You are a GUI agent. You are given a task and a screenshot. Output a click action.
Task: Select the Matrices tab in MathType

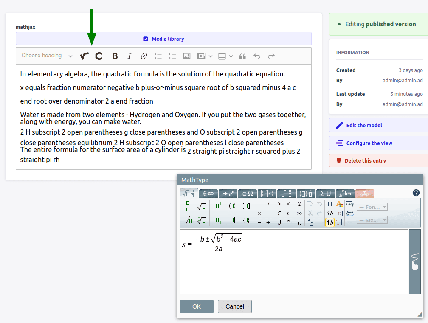coord(267,194)
